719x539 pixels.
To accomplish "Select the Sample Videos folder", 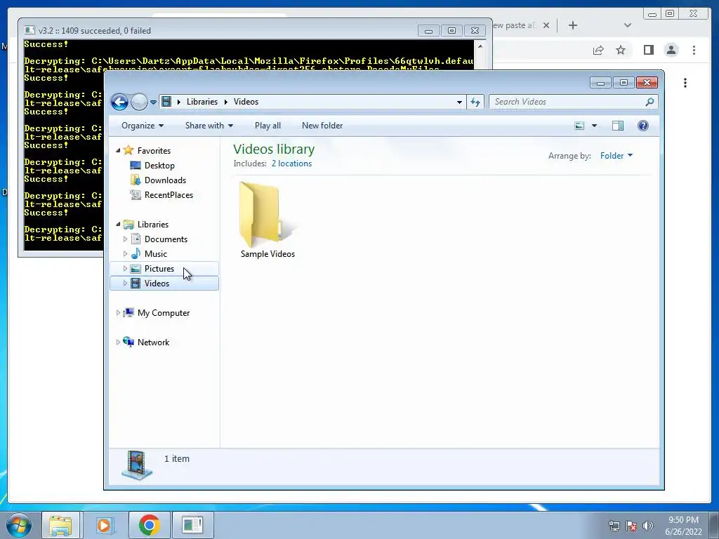I will [x=268, y=220].
